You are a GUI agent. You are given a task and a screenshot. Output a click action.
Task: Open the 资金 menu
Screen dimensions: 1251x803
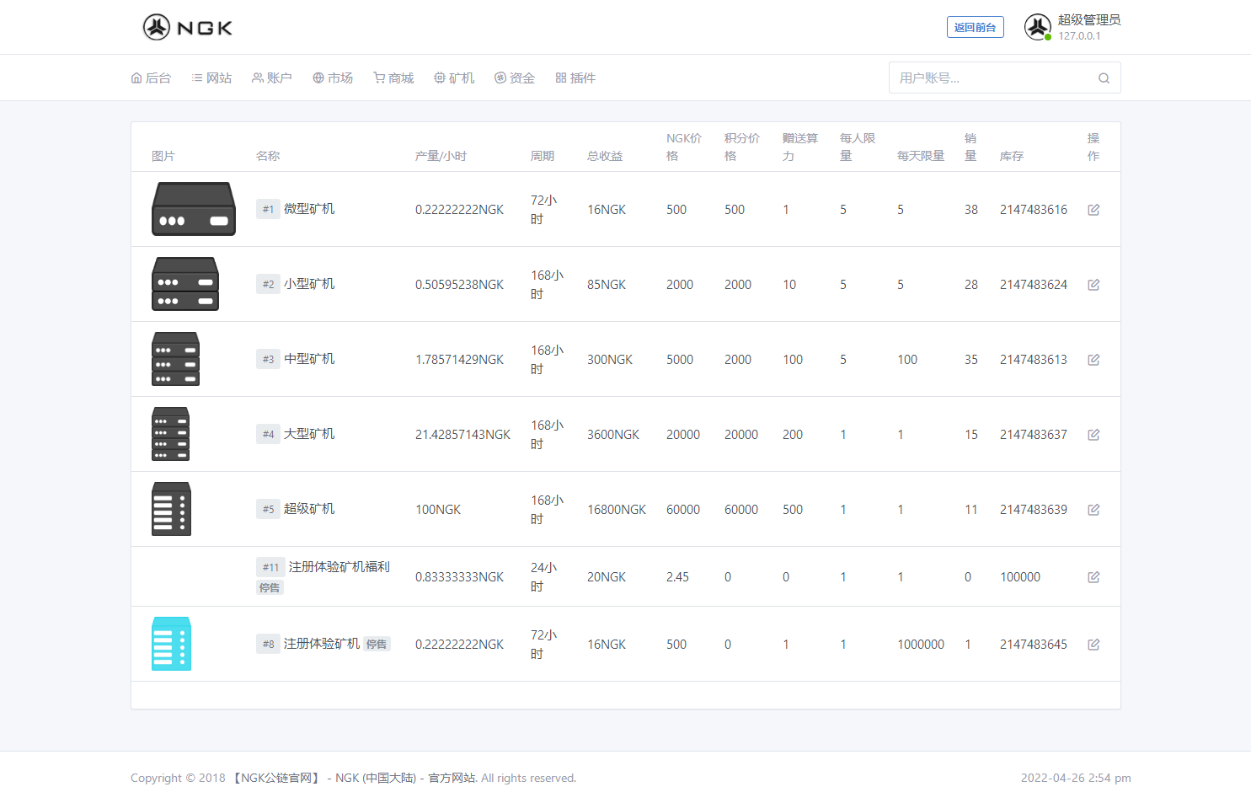(515, 78)
